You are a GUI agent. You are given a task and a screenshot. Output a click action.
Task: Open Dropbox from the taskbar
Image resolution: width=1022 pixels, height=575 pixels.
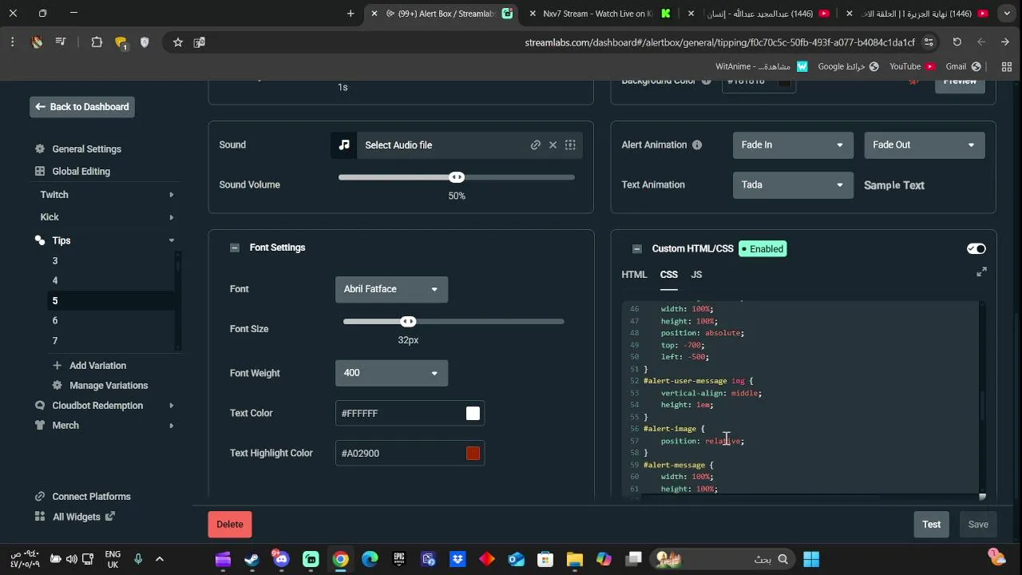point(458,559)
